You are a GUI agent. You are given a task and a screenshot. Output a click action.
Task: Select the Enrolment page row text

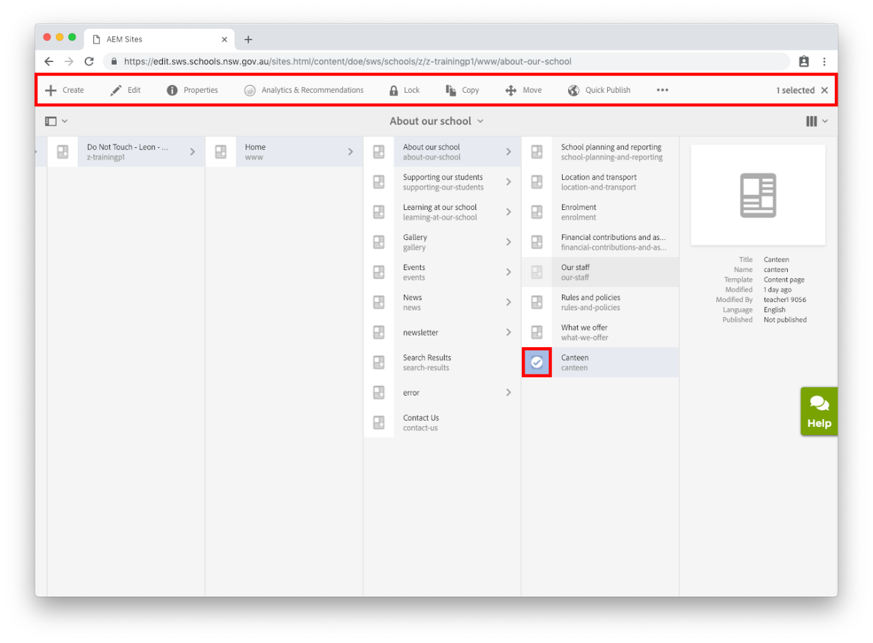pos(578,212)
